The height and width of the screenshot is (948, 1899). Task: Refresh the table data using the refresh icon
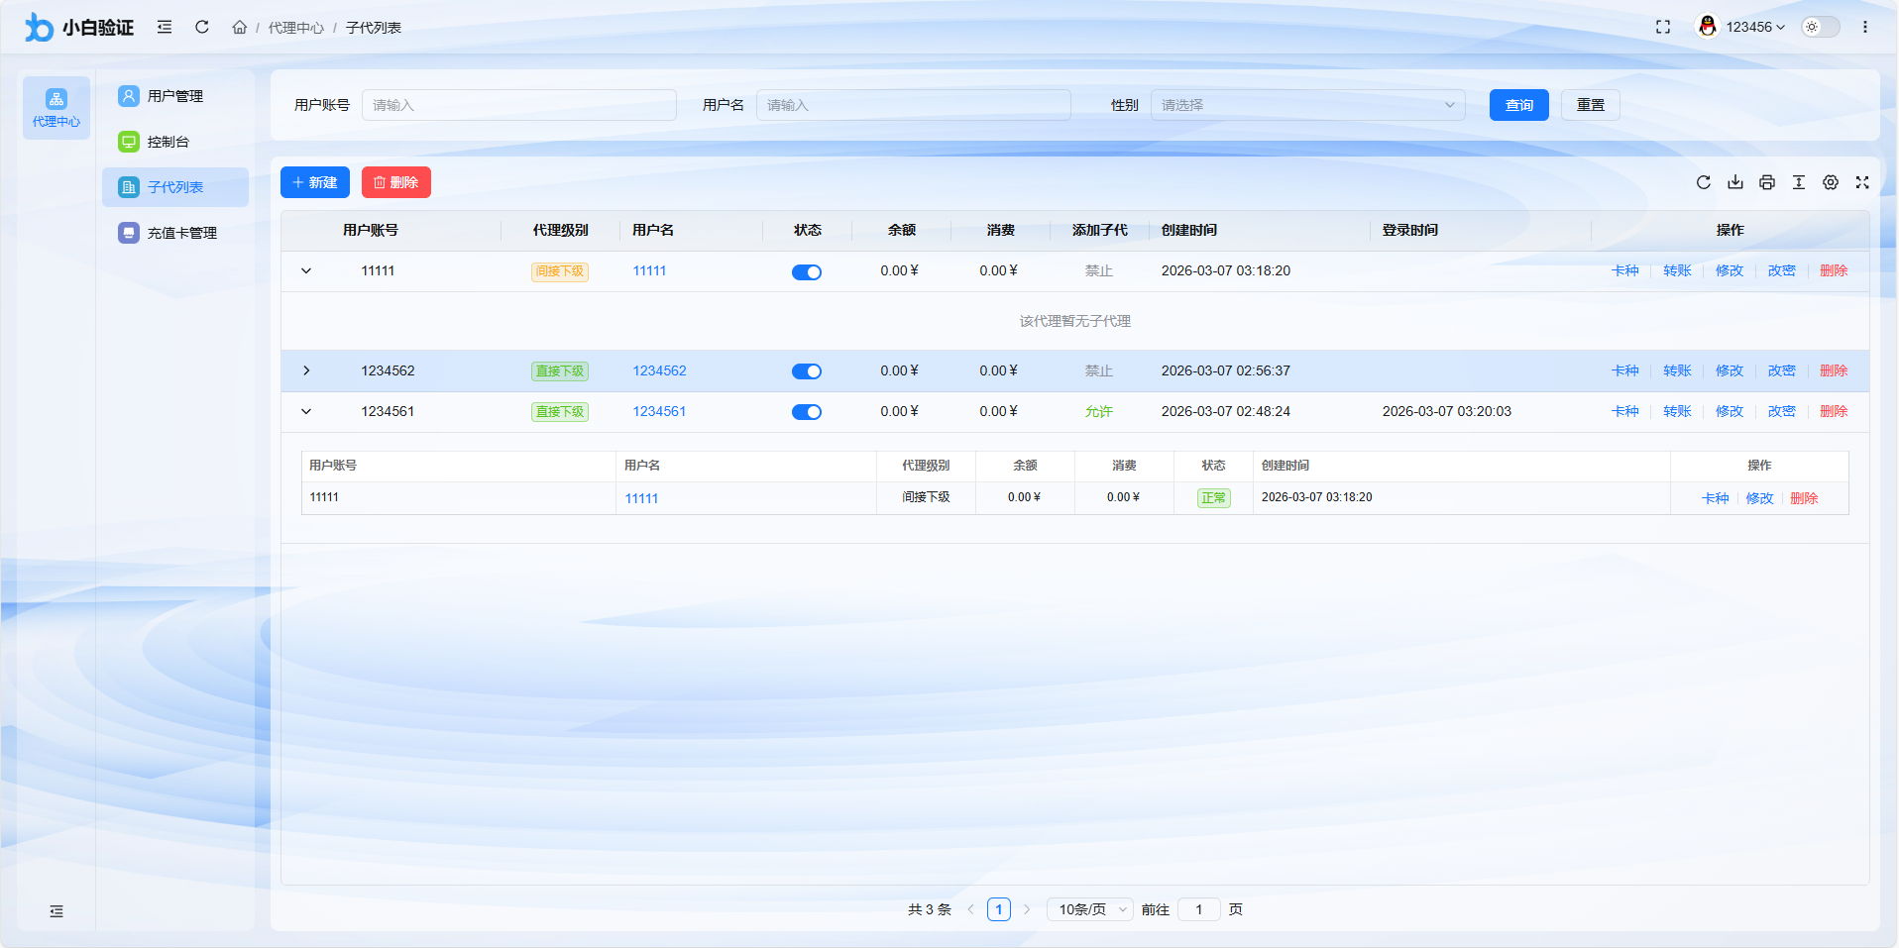pos(1704,182)
